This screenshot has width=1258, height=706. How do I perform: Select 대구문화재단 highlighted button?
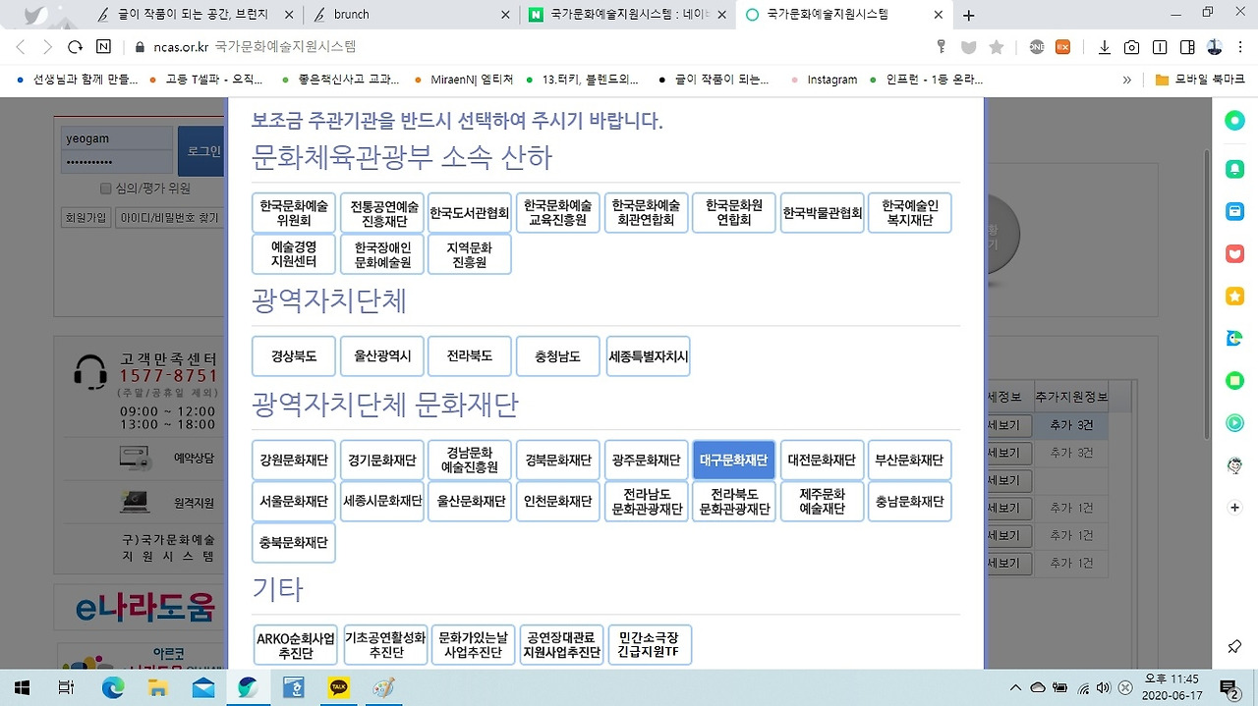click(733, 460)
